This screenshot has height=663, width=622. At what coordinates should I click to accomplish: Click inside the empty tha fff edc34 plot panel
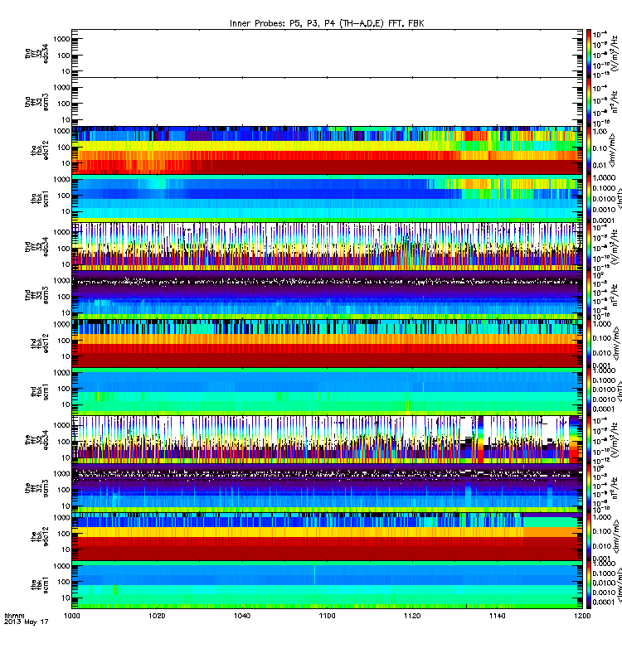tap(327, 53)
